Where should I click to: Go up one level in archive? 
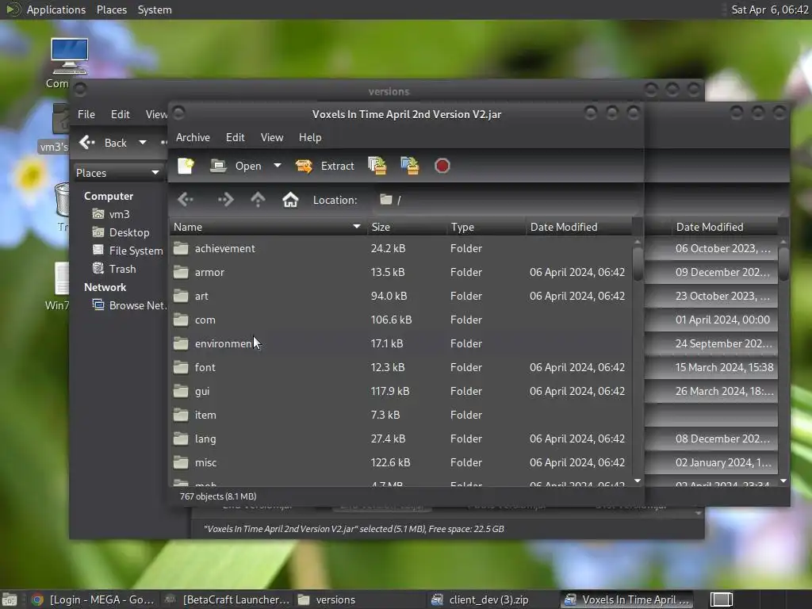258,199
